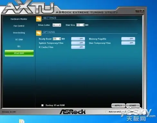Close the AXTU utility window
Image resolution: width=157 pixels, height=123 pixels.
coord(142,11)
